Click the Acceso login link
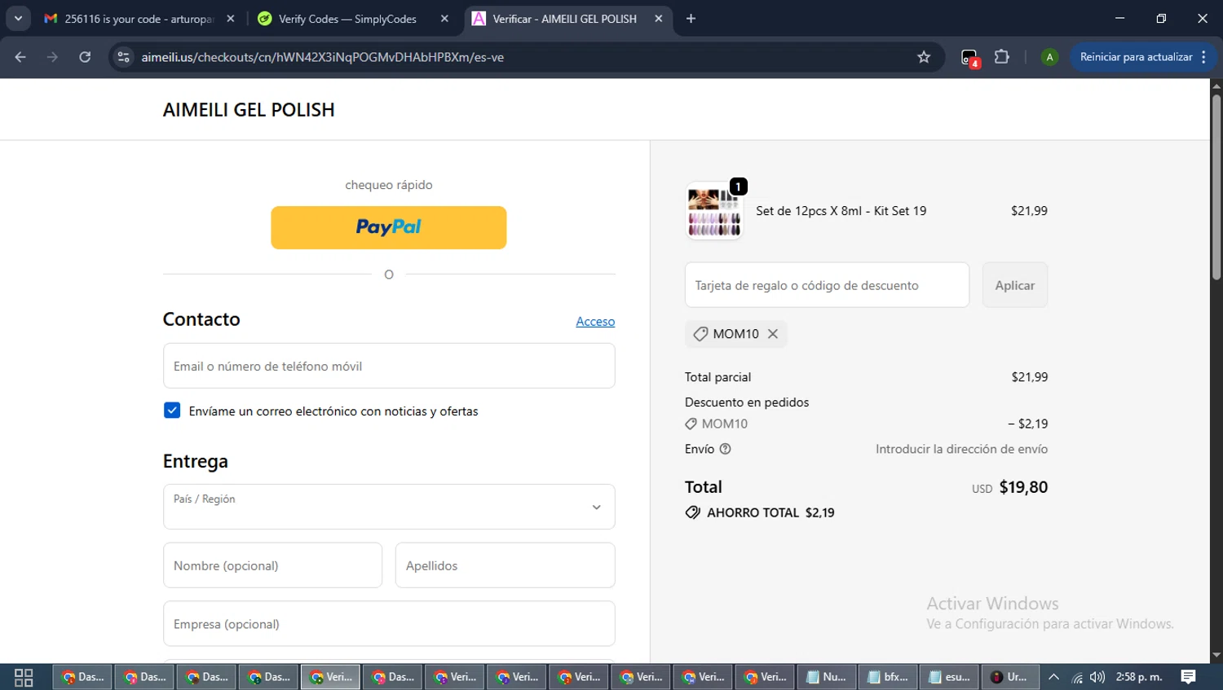 click(595, 322)
